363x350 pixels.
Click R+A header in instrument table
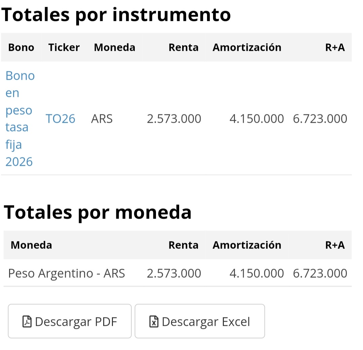point(335,47)
